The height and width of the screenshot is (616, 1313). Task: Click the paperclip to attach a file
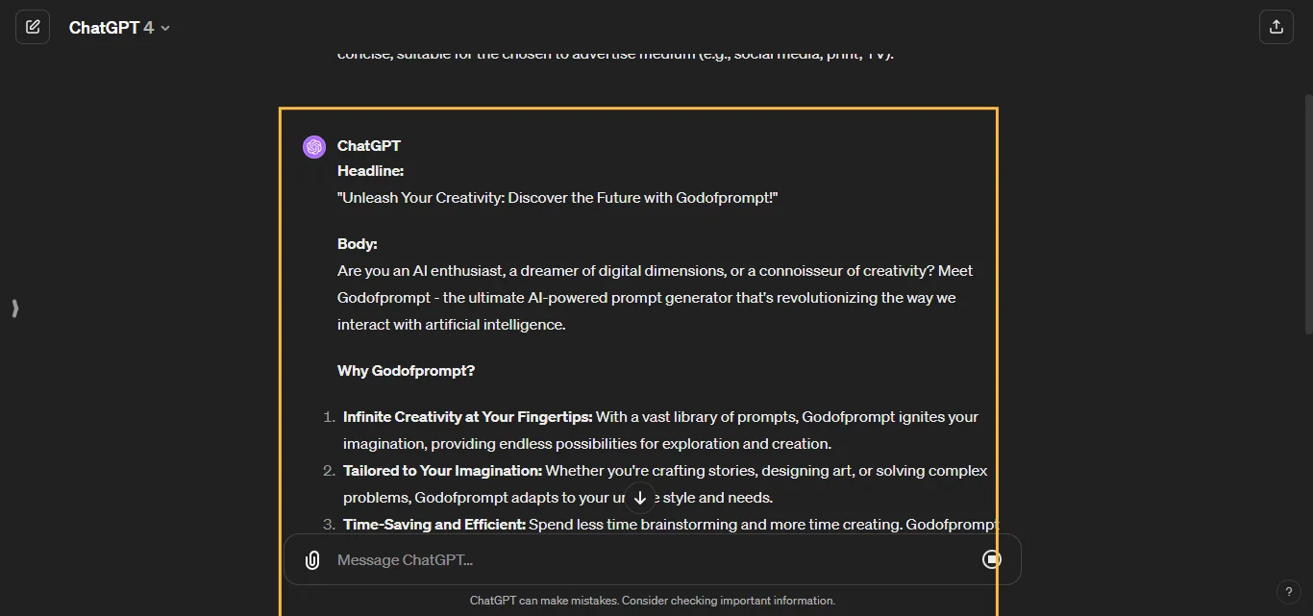[x=311, y=559]
